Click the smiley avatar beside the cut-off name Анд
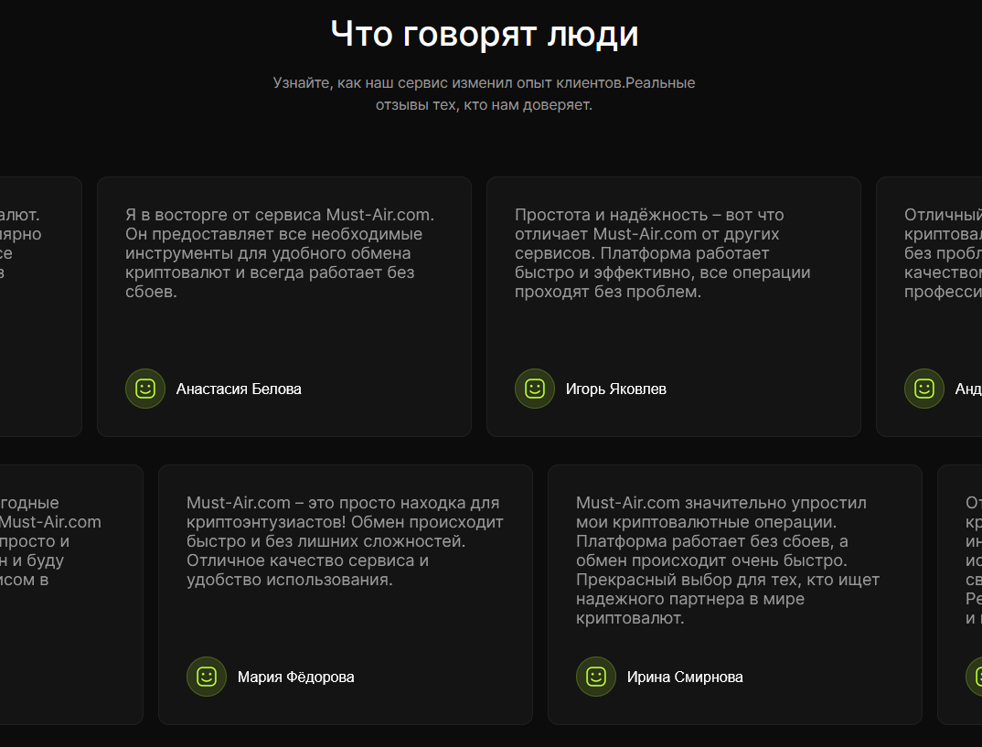This screenshot has height=747, width=982. tap(924, 389)
